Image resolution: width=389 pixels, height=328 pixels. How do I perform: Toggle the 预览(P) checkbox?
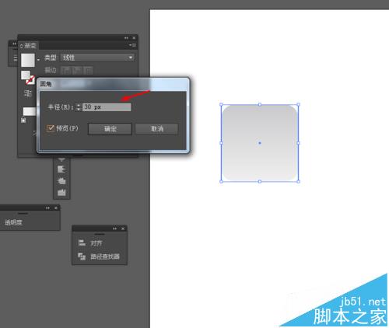click(x=51, y=128)
